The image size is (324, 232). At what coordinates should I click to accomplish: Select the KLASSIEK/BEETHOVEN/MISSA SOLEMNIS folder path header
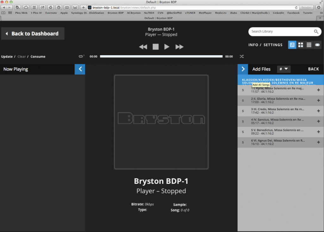281,80
